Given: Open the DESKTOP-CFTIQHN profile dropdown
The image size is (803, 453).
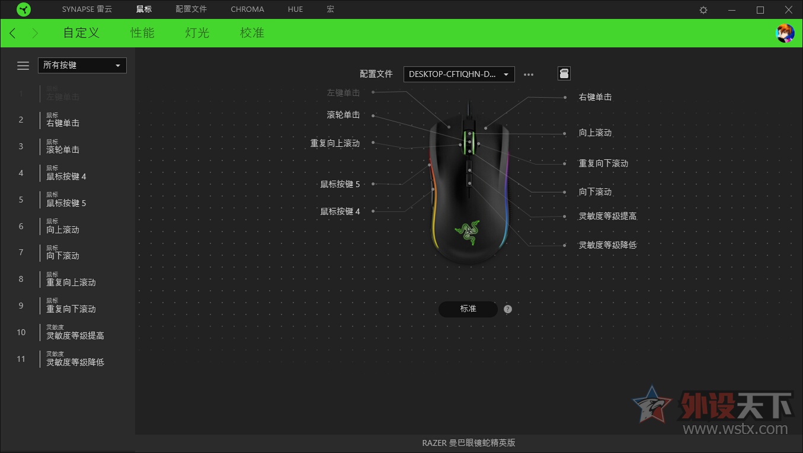Looking at the screenshot, I should [459, 74].
